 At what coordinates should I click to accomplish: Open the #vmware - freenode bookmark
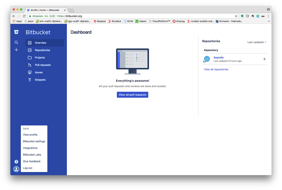229,21
